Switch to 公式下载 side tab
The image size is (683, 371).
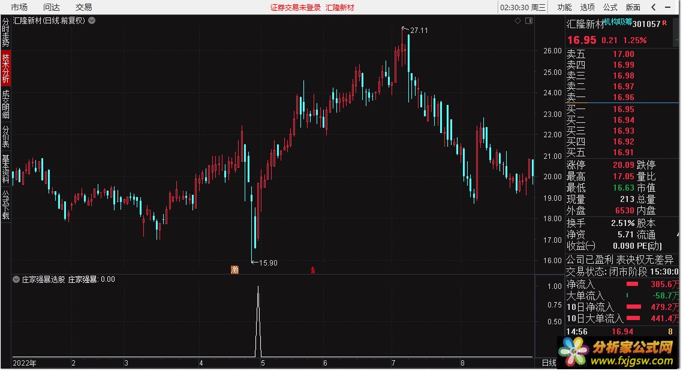(5, 205)
